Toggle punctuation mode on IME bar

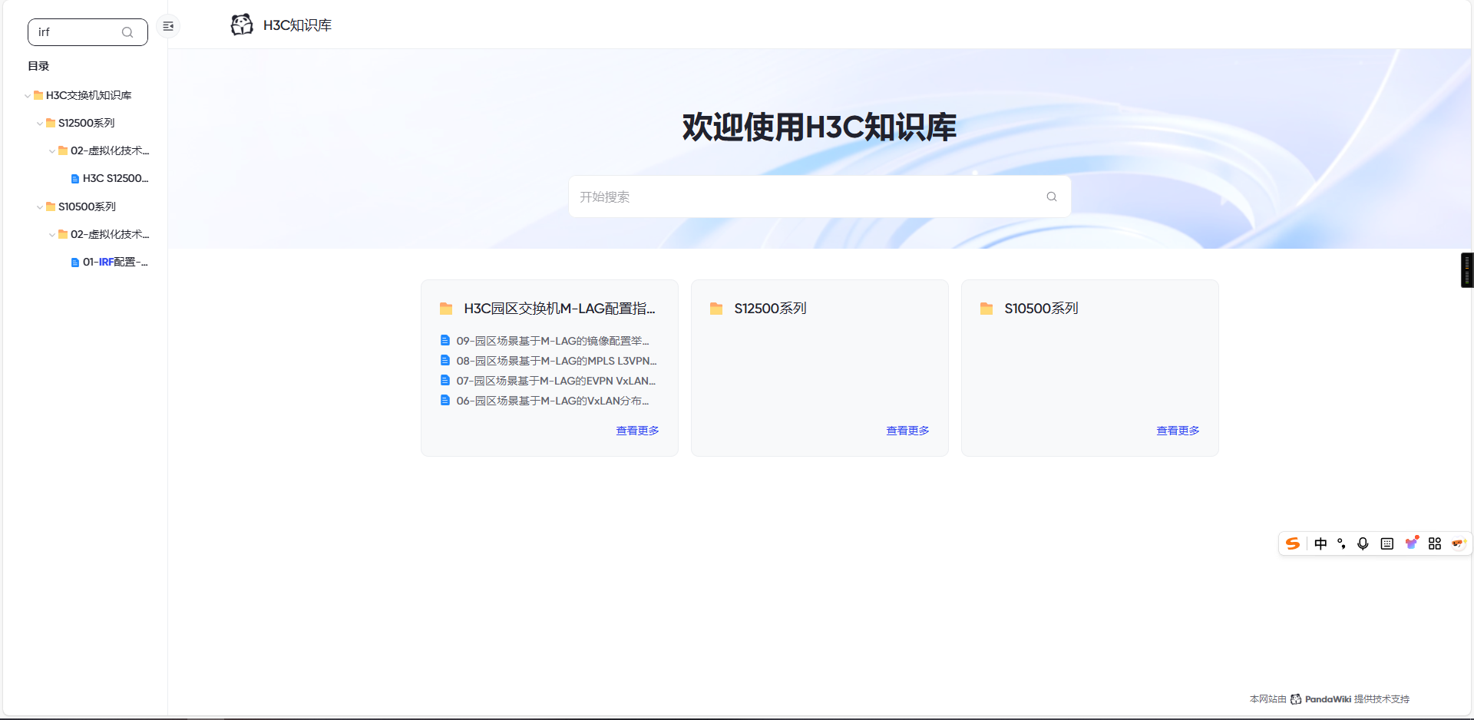[x=1341, y=543]
